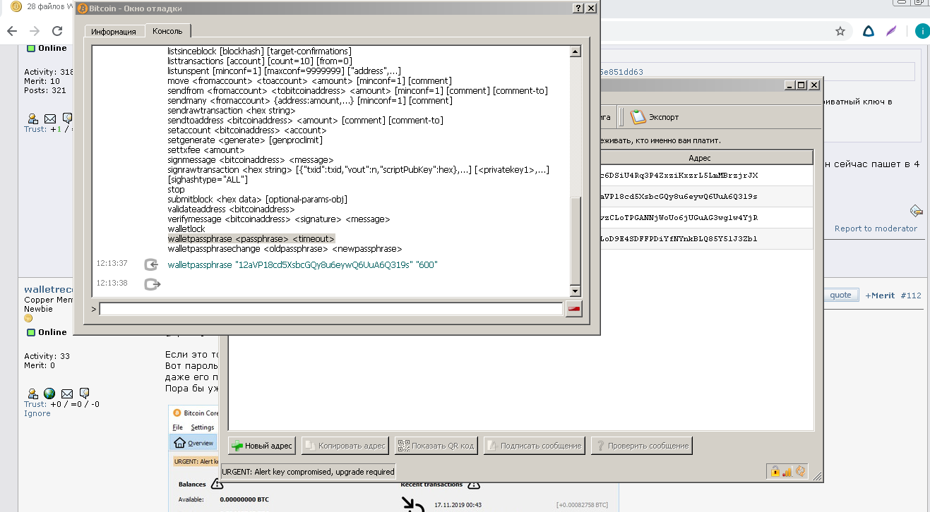Open the browser profile avatar

point(921,31)
